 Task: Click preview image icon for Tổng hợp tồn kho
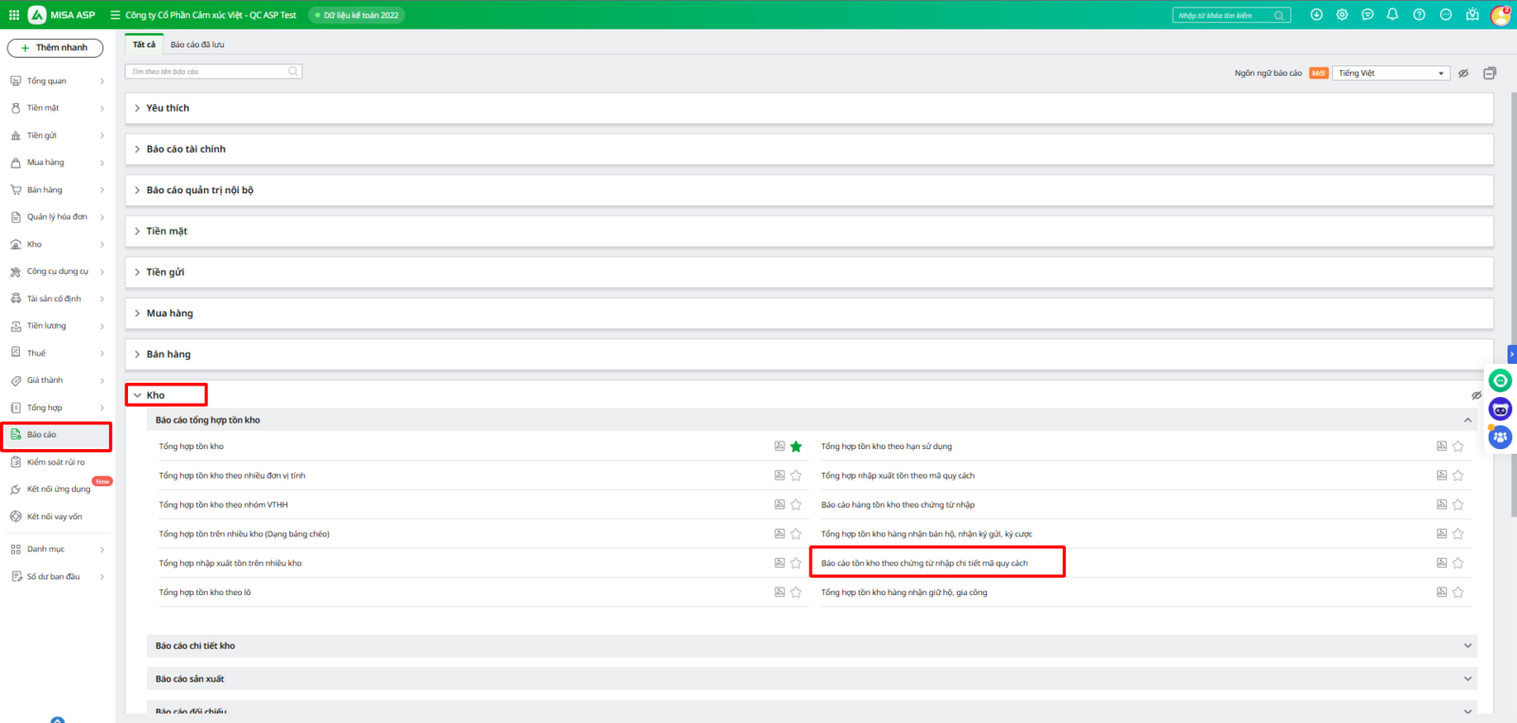coord(779,446)
